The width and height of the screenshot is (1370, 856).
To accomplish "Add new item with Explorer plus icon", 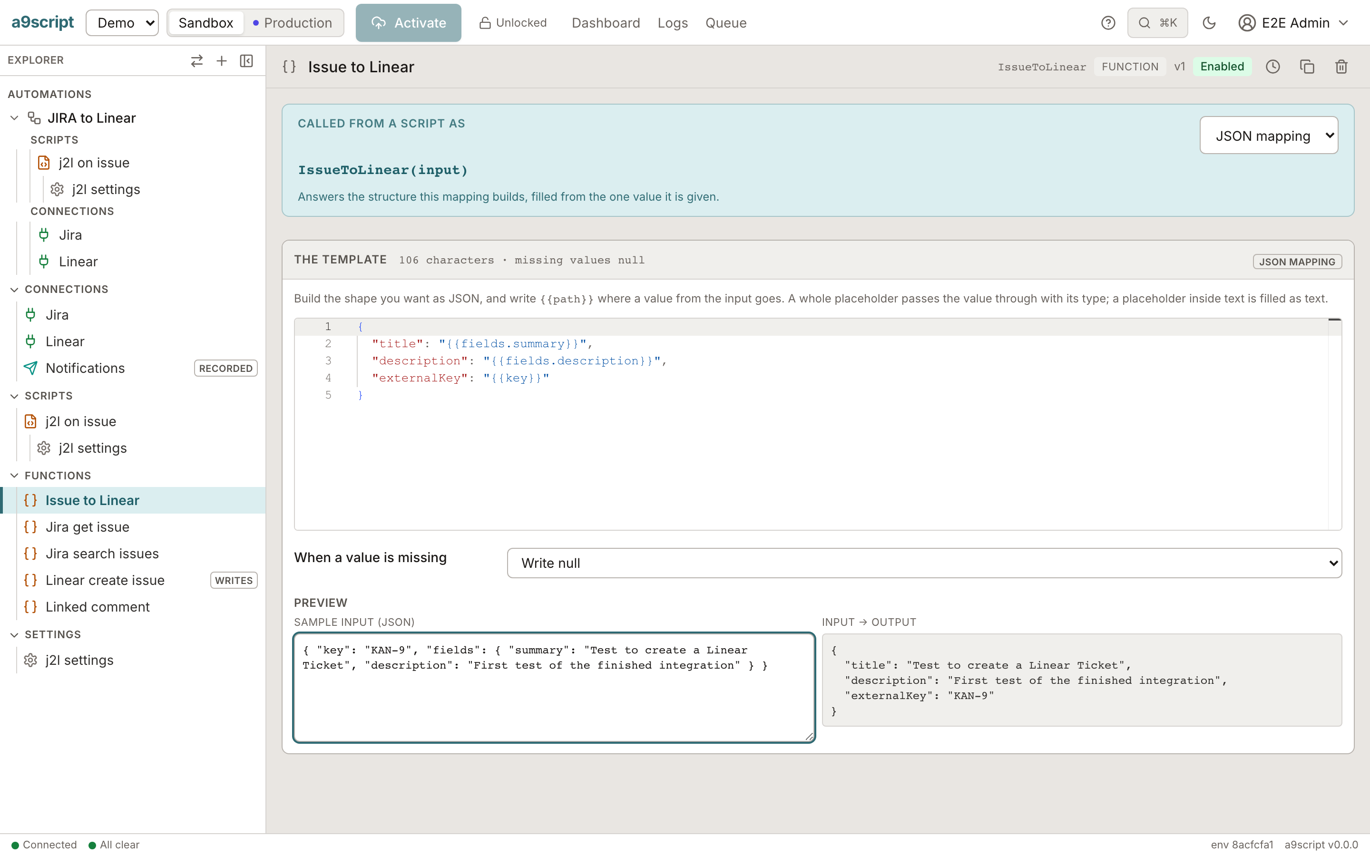I will click(x=221, y=60).
